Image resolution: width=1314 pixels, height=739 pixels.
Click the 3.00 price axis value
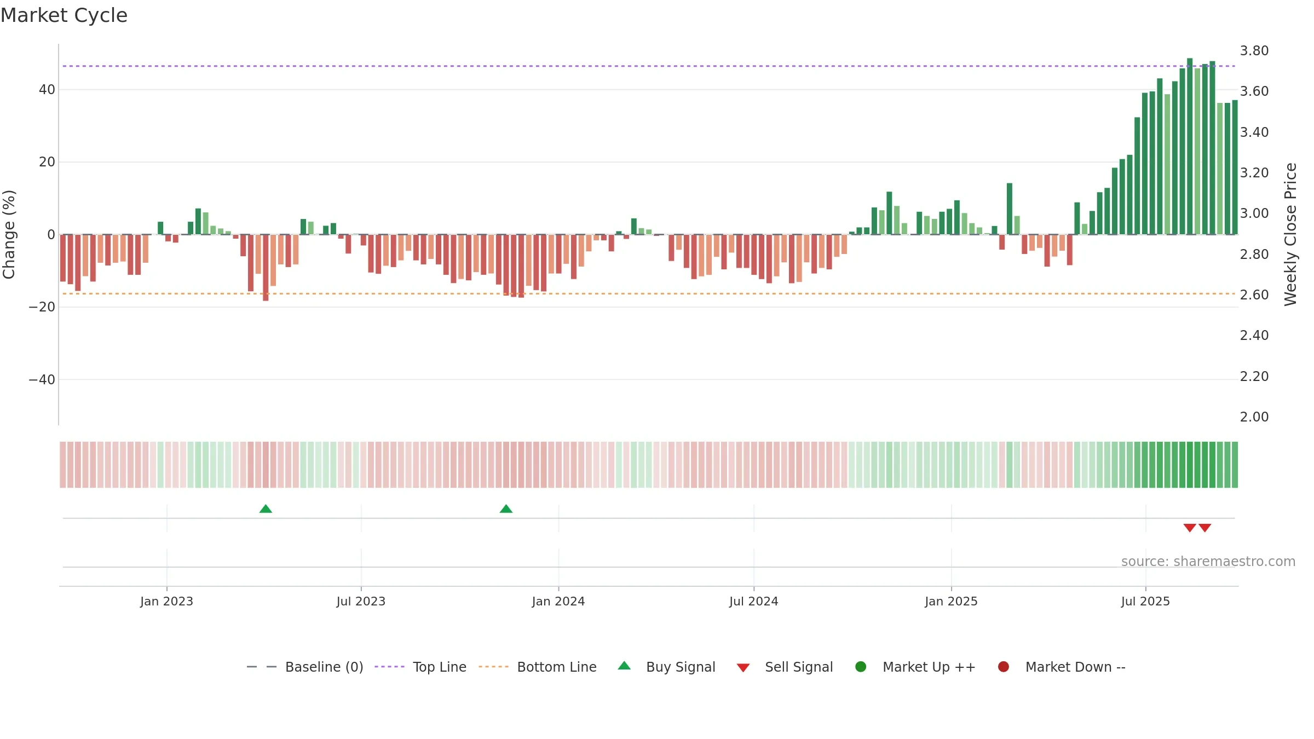pyautogui.click(x=1254, y=213)
